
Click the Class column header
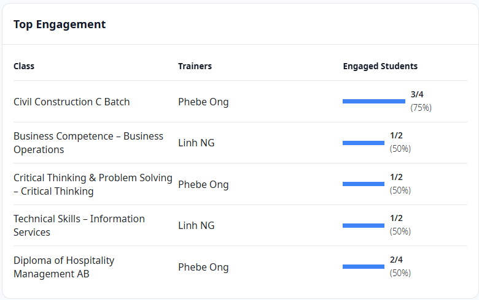tap(24, 66)
